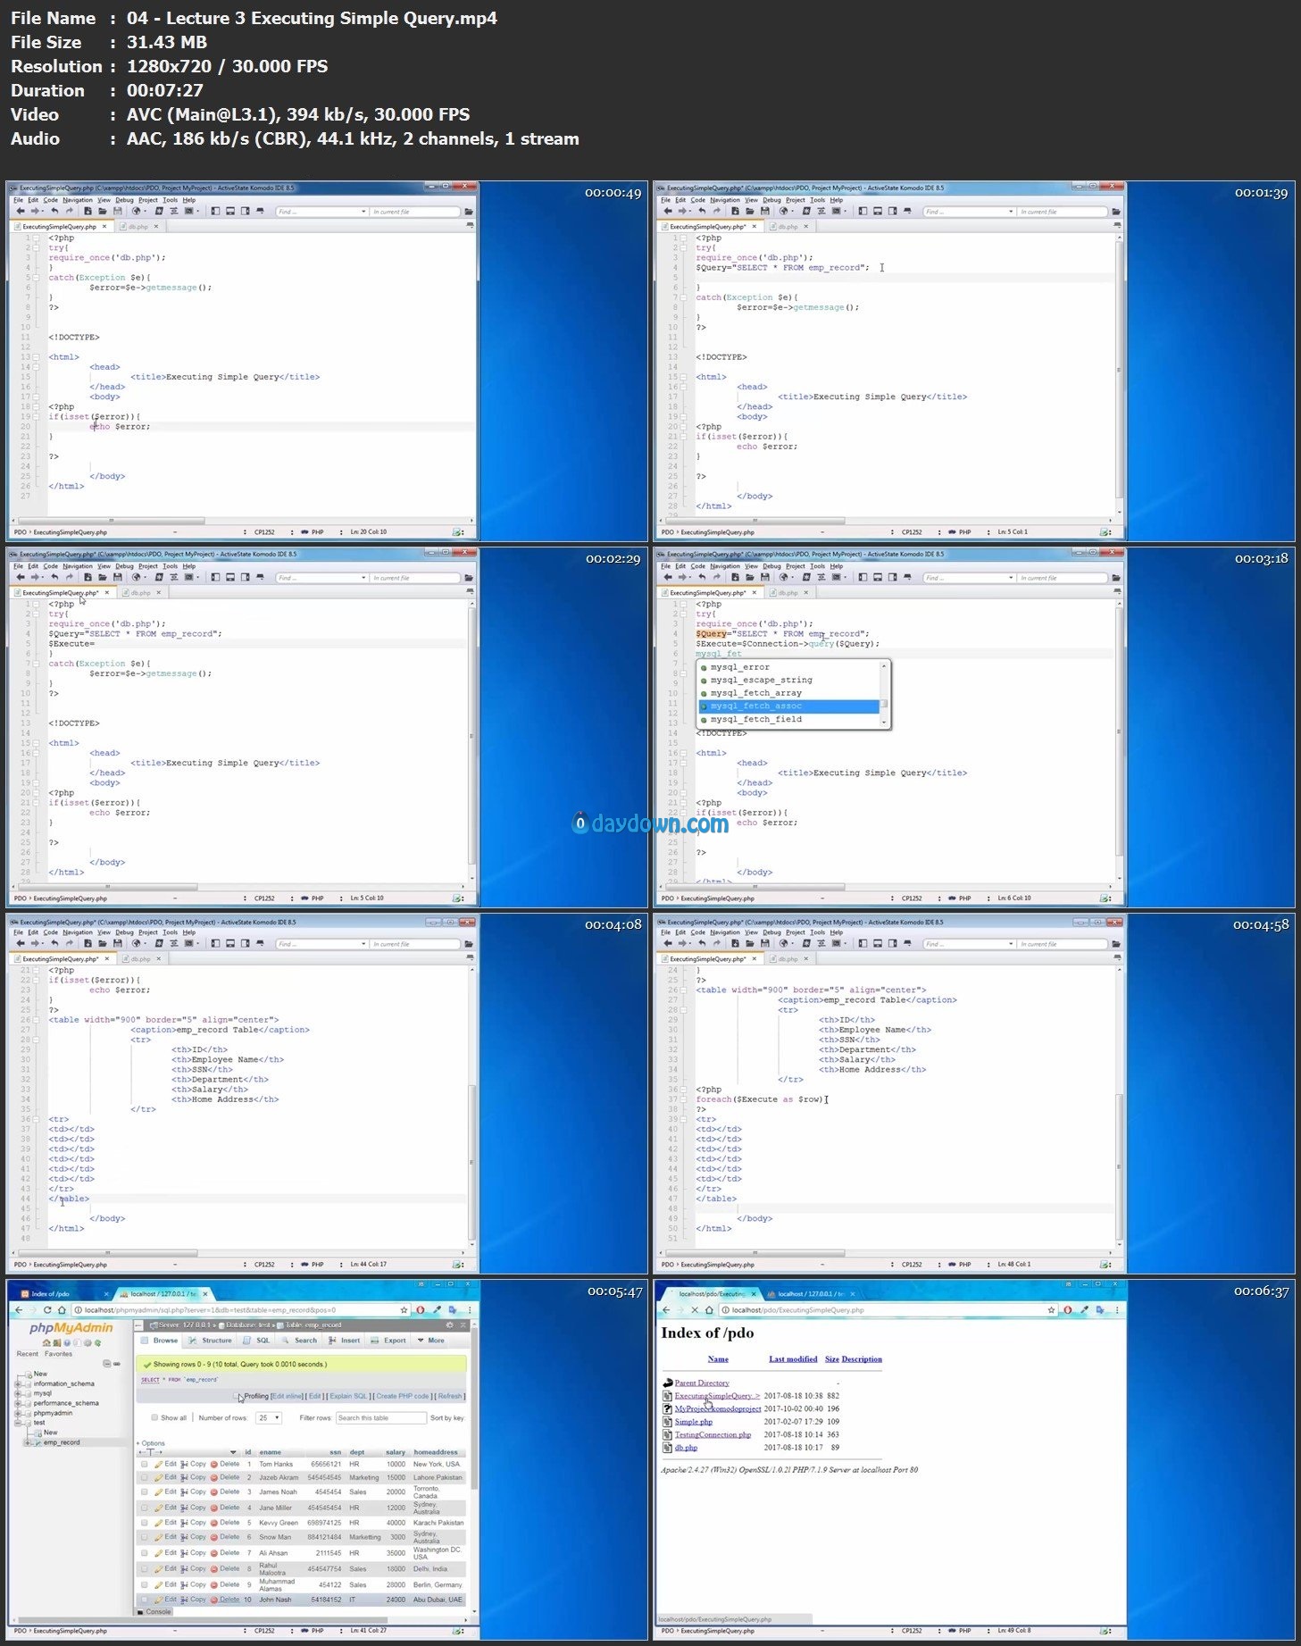The image size is (1301, 1646).
Task: Click the stop-loading X in the Index of /pdo browser
Action: point(694,1310)
